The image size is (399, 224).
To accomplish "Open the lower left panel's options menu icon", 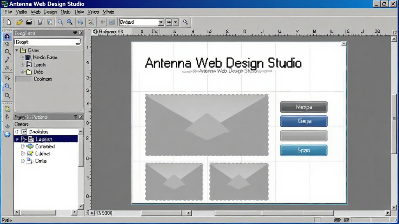I will pyautogui.click(x=75, y=117).
